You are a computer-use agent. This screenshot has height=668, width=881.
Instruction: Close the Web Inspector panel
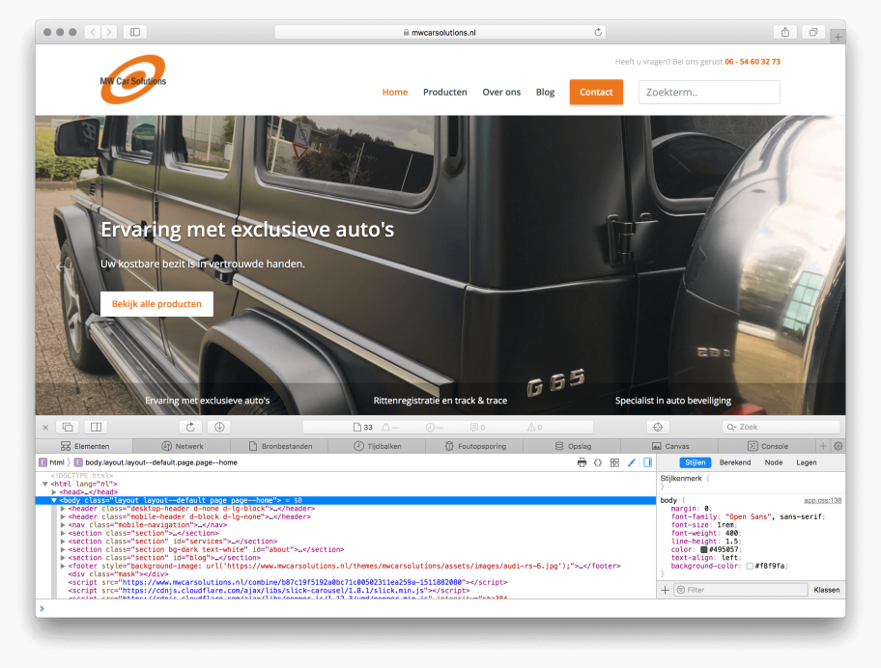[45, 428]
